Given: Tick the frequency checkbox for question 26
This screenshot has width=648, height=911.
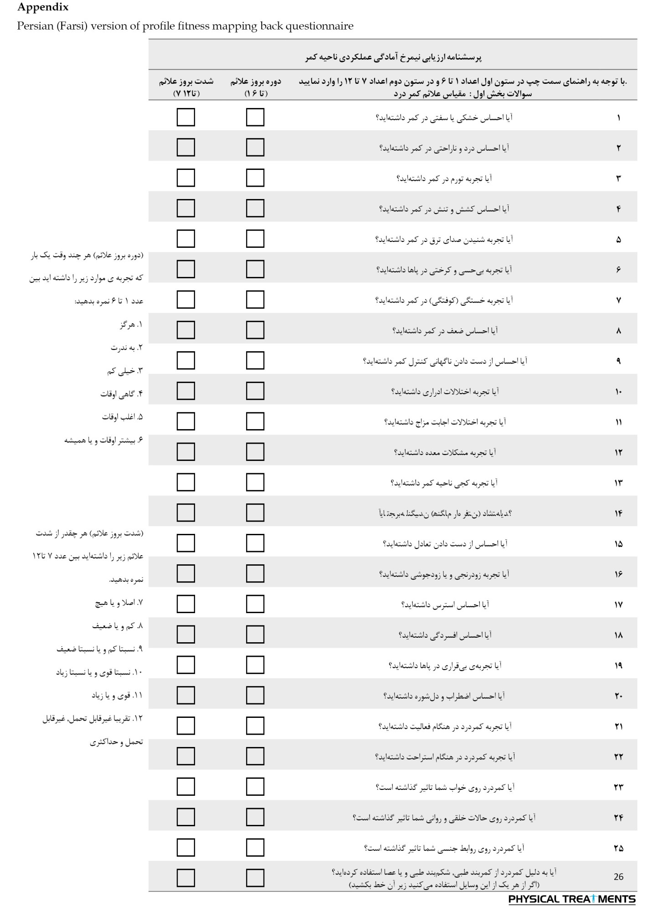Looking at the screenshot, I should (x=255, y=878).
